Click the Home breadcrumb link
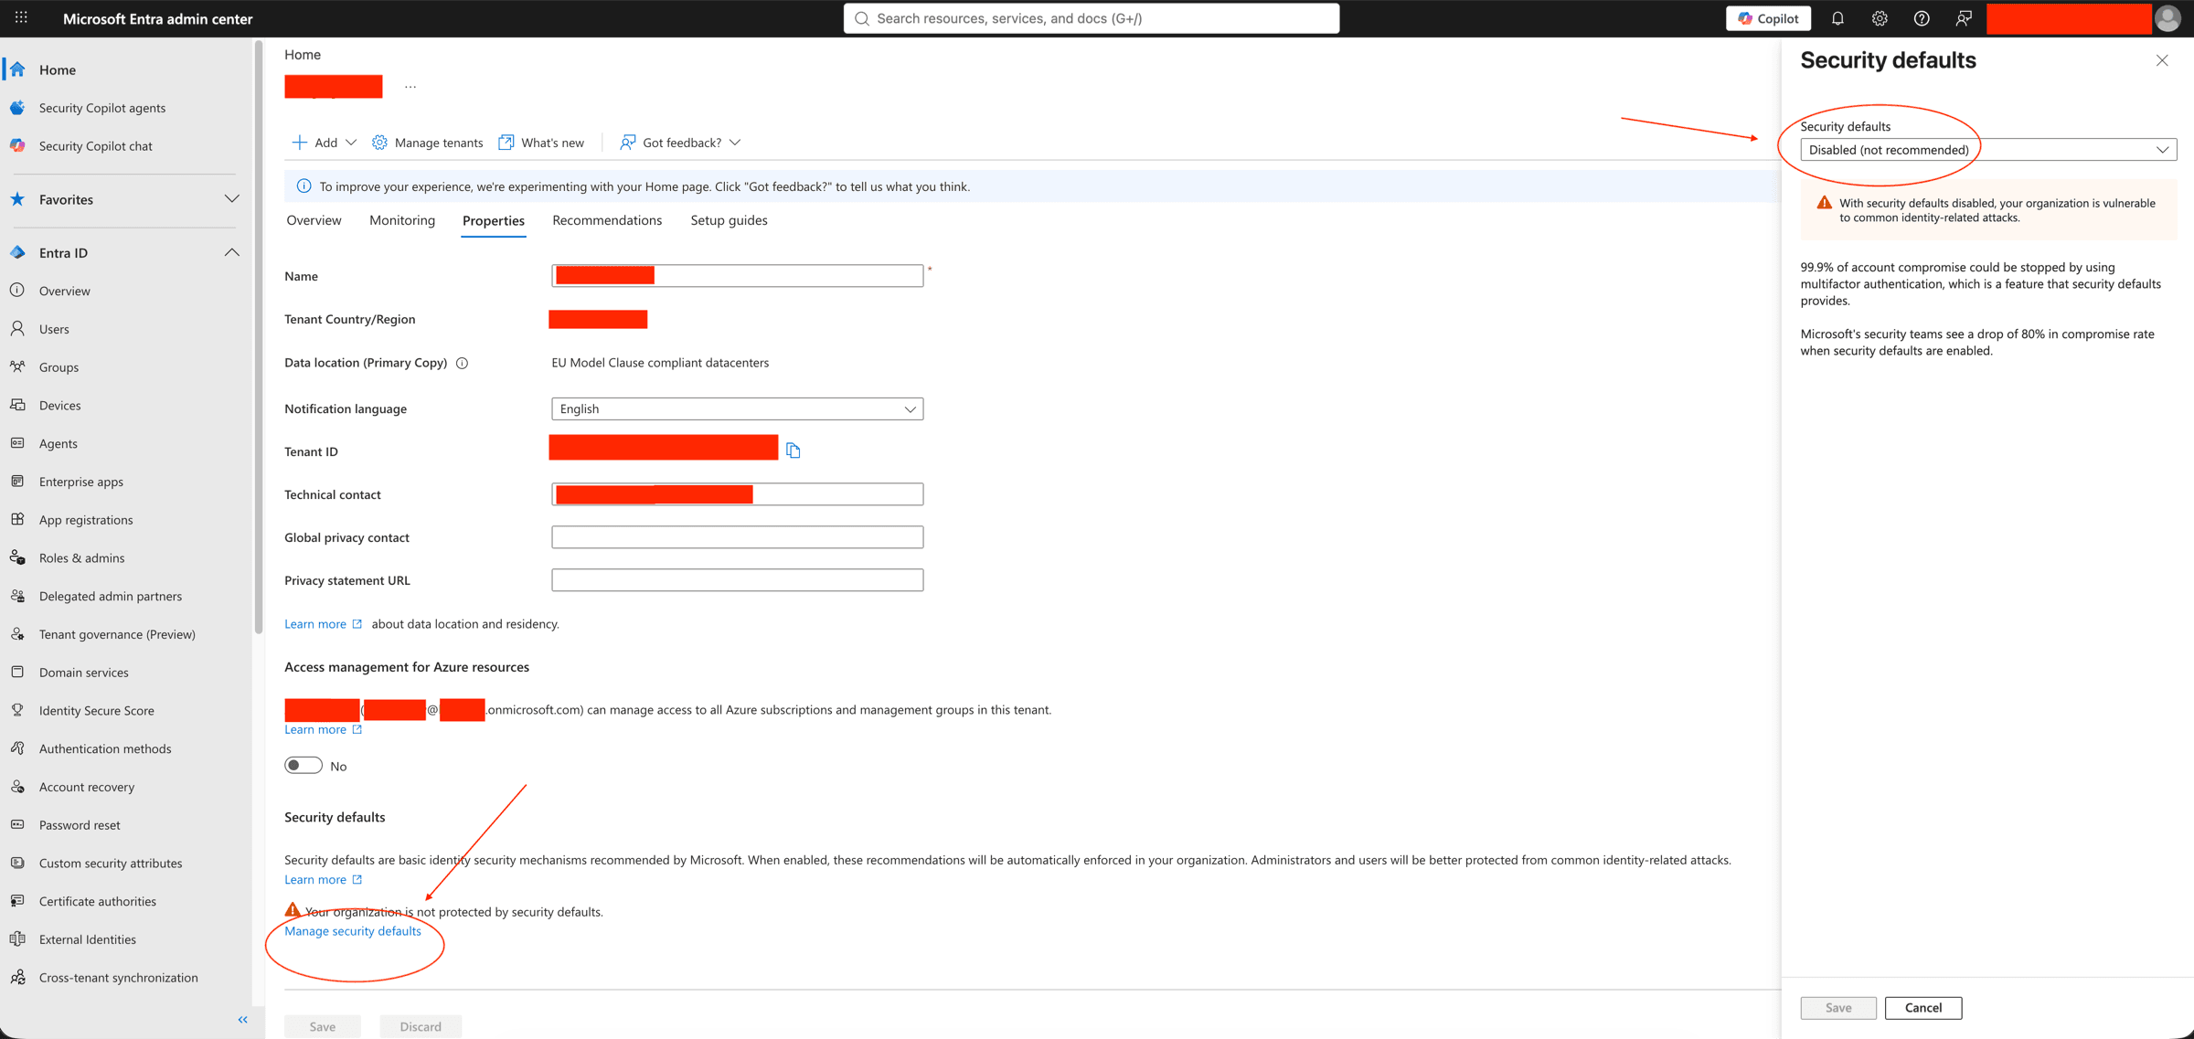 [x=303, y=55]
